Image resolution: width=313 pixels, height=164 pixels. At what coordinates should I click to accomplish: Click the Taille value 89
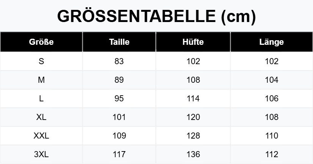click(x=119, y=80)
